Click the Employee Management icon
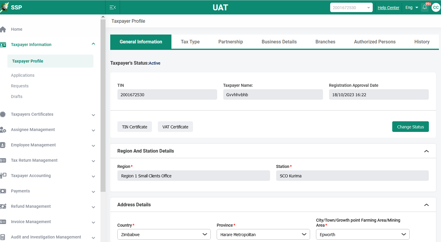The height and width of the screenshot is (242, 441). (x=3, y=145)
